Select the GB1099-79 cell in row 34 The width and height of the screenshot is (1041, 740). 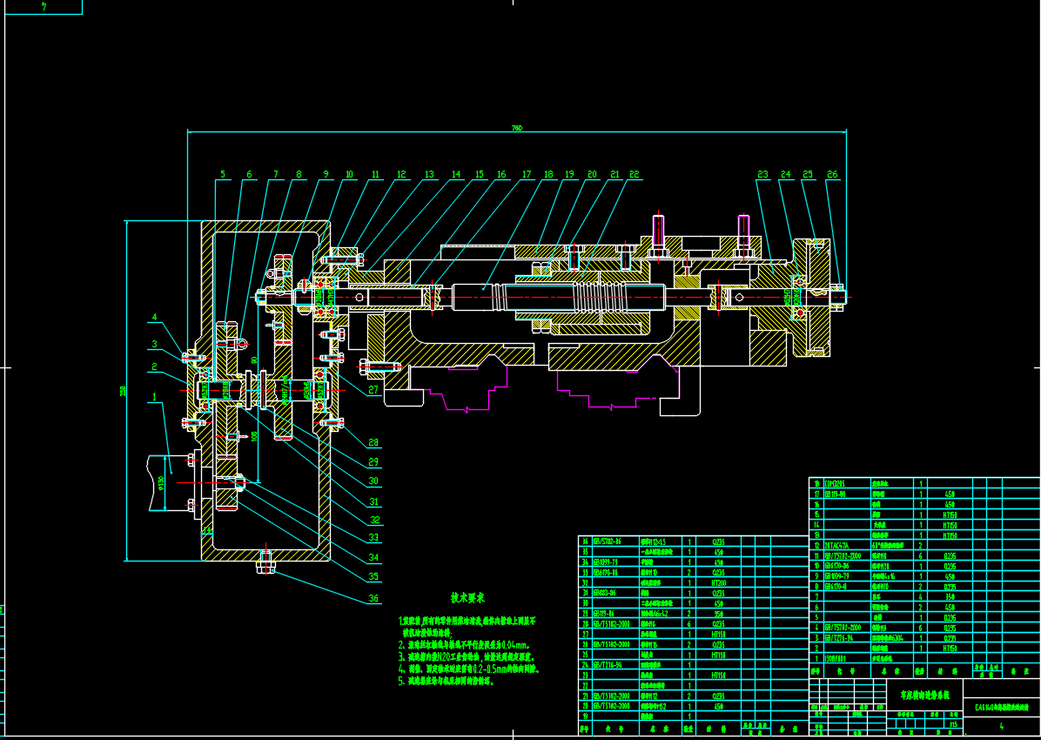(x=605, y=562)
